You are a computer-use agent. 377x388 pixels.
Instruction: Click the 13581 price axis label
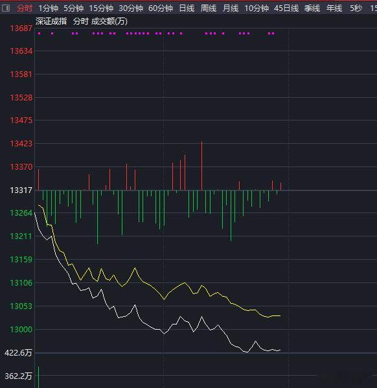click(21, 74)
